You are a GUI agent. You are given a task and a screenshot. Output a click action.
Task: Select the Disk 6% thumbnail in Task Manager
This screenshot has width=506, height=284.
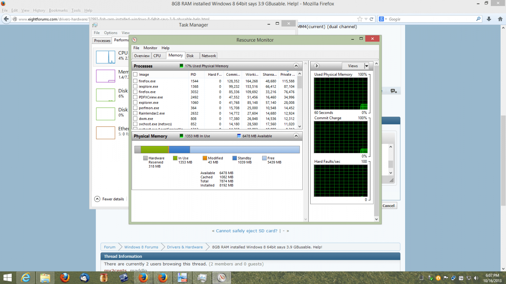(x=105, y=95)
